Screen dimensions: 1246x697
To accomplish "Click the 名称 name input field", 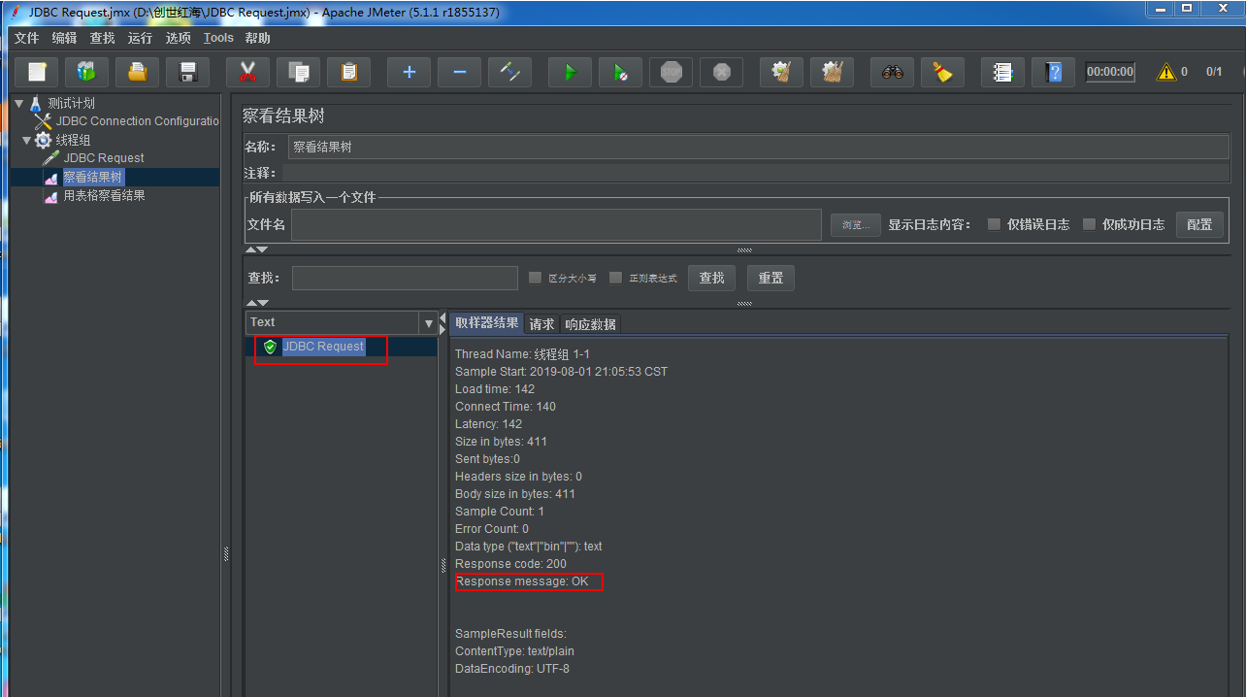I will tap(760, 148).
